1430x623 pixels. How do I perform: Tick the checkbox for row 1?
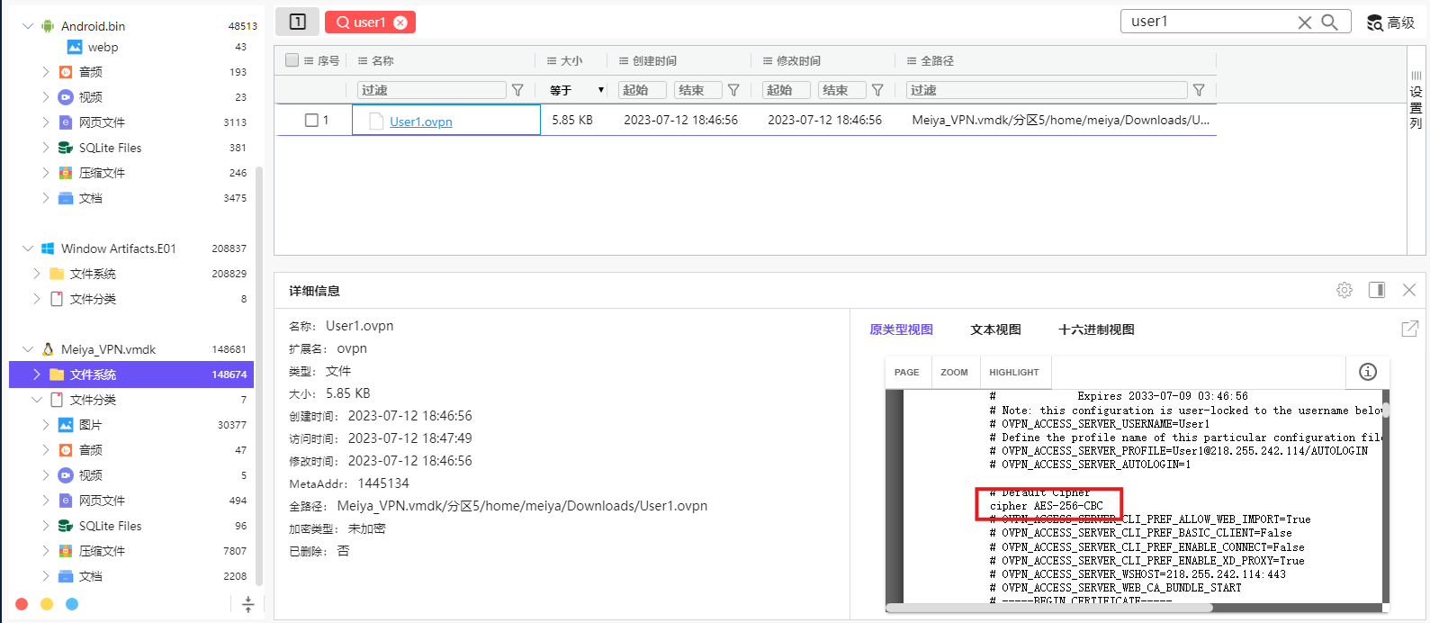[x=311, y=120]
